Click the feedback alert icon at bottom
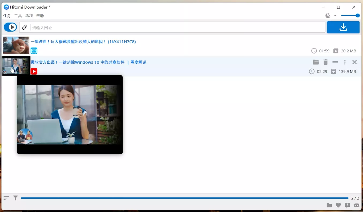The width and height of the screenshot is (363, 212). pos(347,205)
